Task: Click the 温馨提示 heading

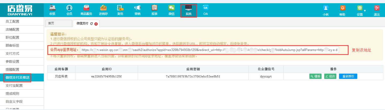Action: pos(58,34)
